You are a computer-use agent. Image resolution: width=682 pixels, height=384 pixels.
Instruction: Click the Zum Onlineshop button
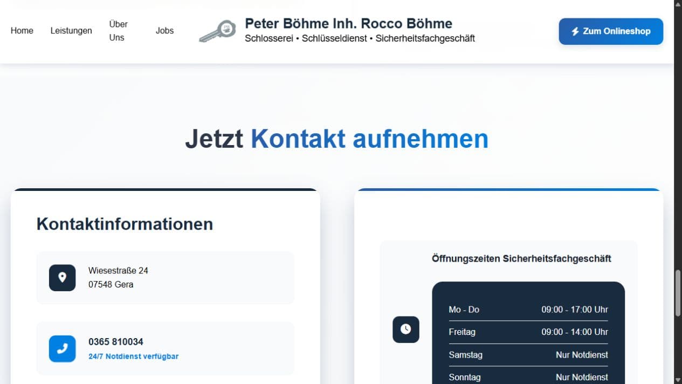click(x=611, y=31)
